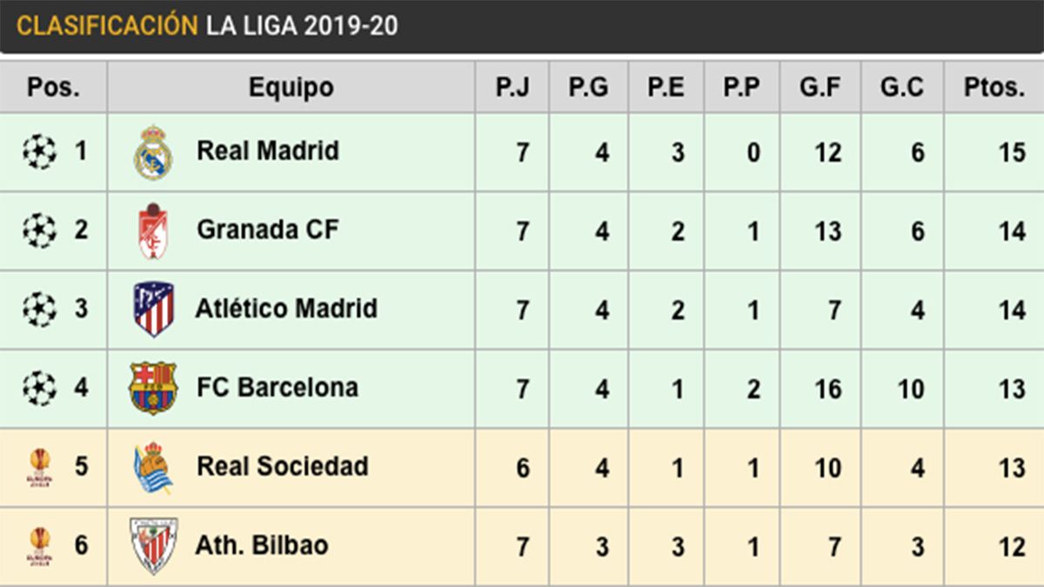The width and height of the screenshot is (1044, 587).
Task: Click Champions League icon beside position 1
Action: (x=39, y=152)
